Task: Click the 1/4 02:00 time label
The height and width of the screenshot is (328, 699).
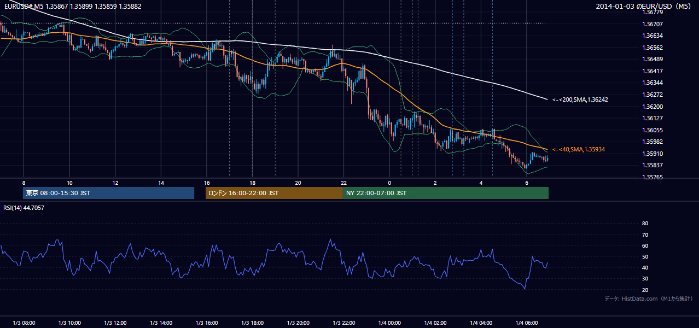Action: tap(435, 323)
